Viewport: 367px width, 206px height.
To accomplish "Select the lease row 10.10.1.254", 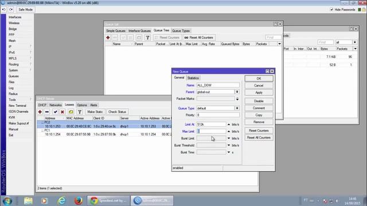I will click(104, 134).
